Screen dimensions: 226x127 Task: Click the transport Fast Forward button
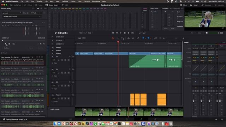click(117, 33)
